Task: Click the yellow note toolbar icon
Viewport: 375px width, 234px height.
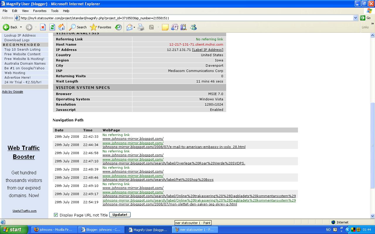Action: [x=165, y=27]
